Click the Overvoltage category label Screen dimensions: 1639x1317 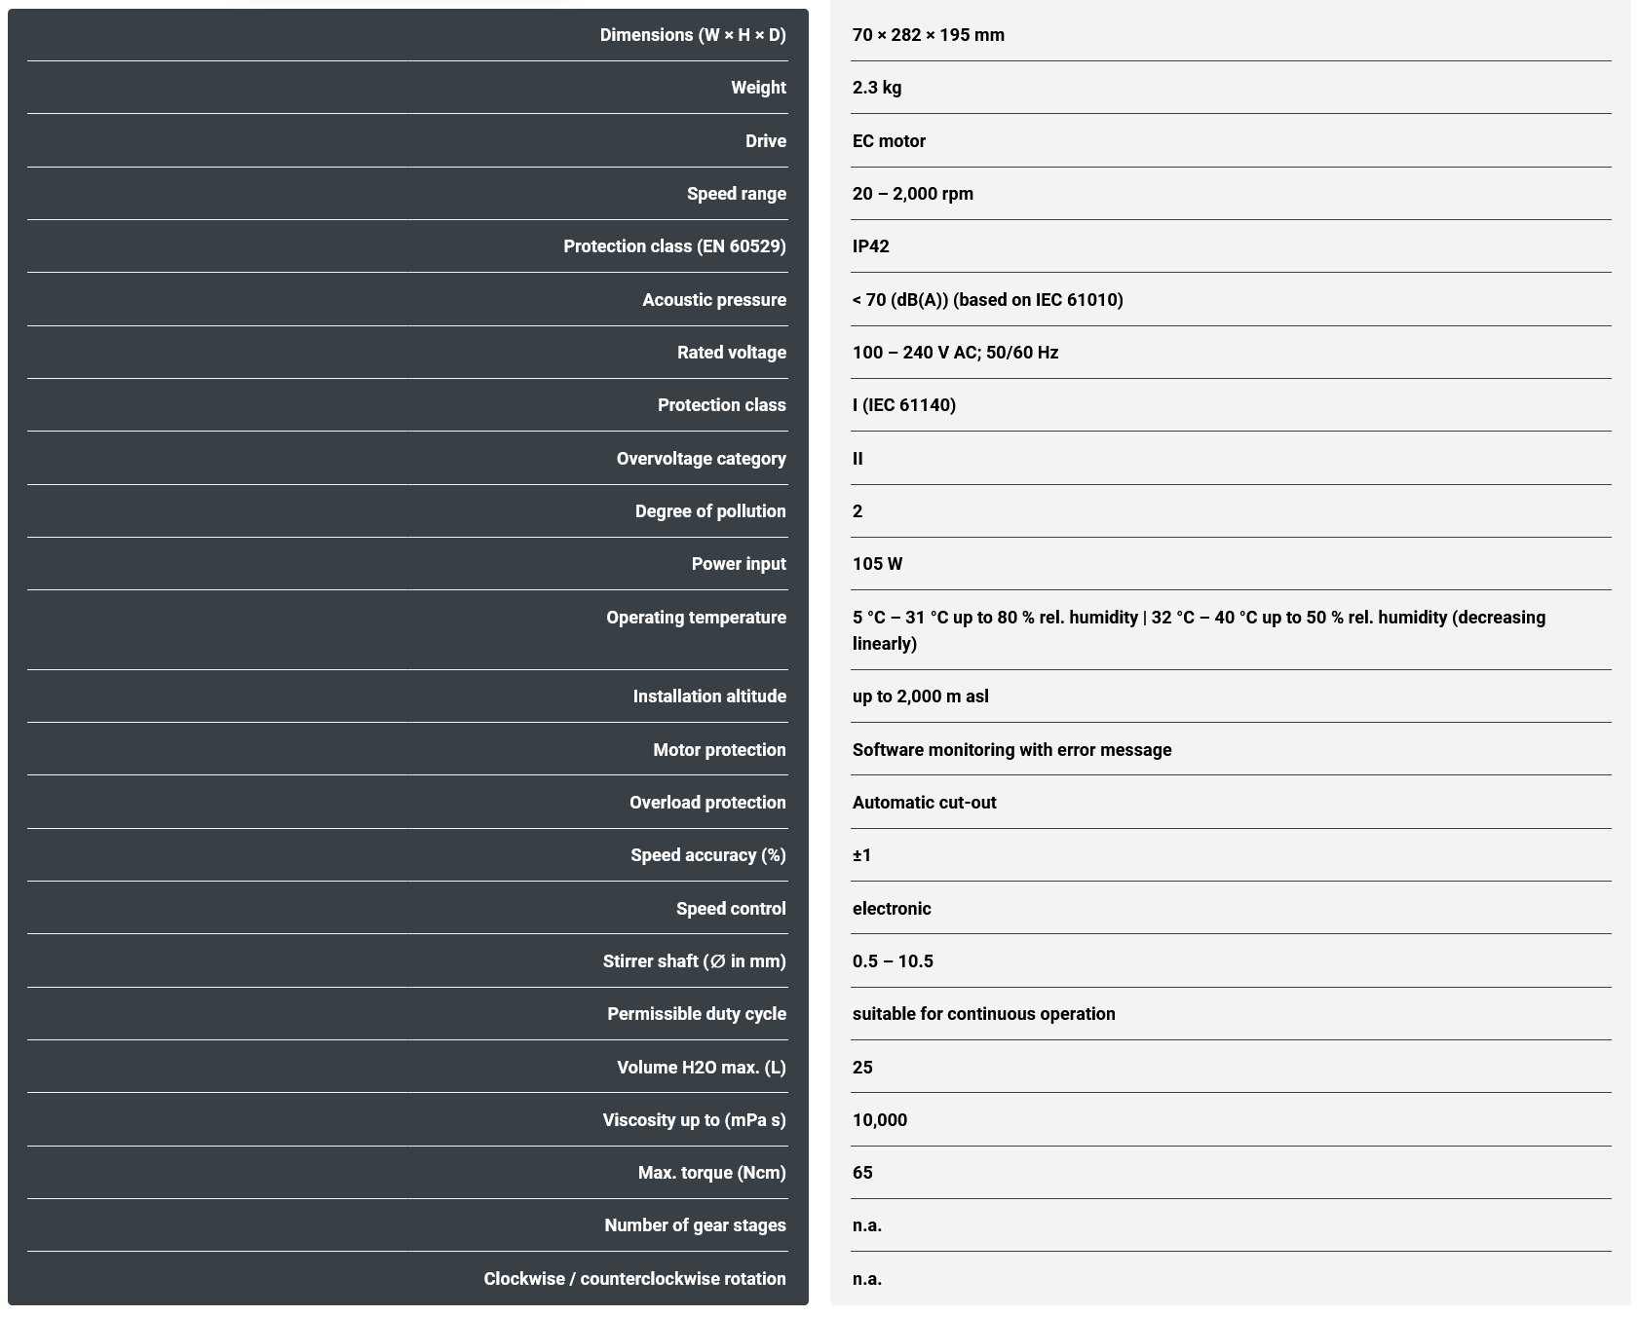pos(701,459)
